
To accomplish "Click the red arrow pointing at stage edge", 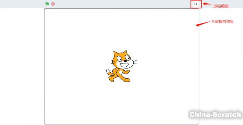I will tap(203, 24).
